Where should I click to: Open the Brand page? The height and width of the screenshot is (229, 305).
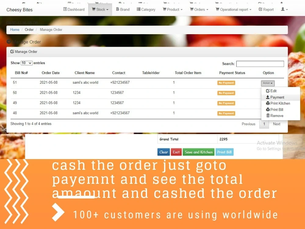123,9
